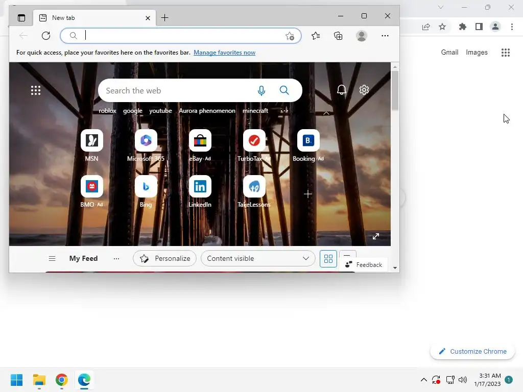Open the MSN quick link

click(x=92, y=145)
